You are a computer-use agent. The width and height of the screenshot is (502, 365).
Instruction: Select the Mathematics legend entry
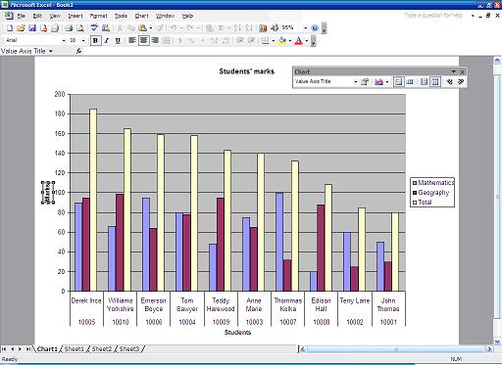point(433,183)
